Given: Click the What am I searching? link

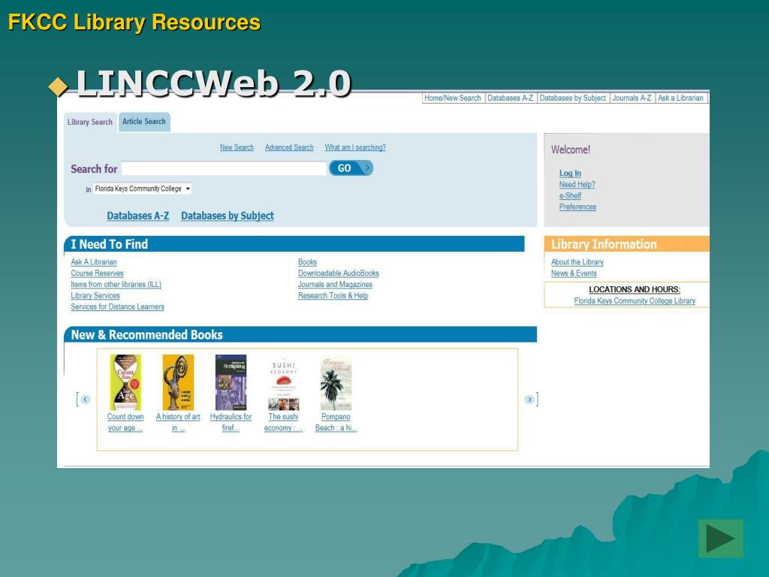Looking at the screenshot, I should click(x=355, y=147).
